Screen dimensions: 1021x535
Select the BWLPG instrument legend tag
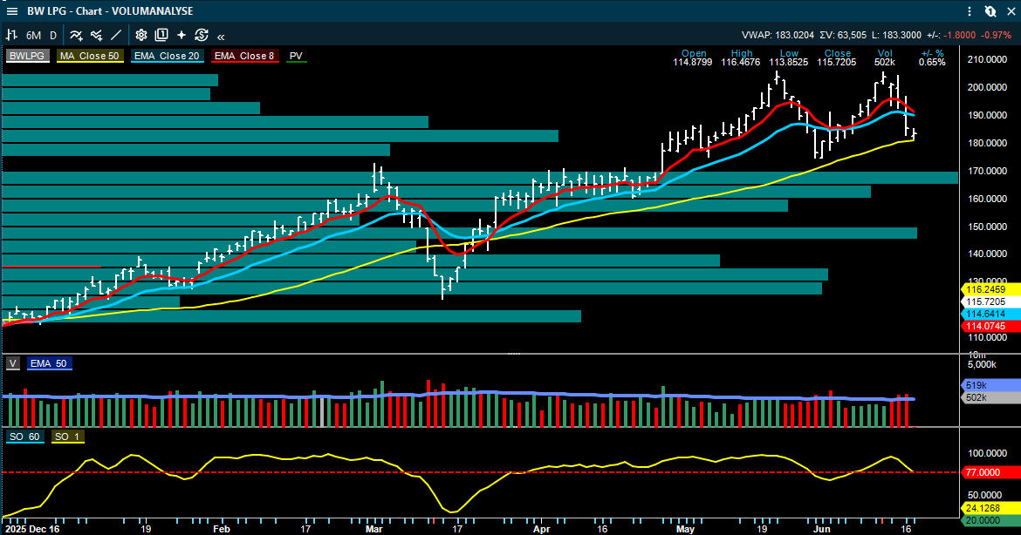point(27,56)
